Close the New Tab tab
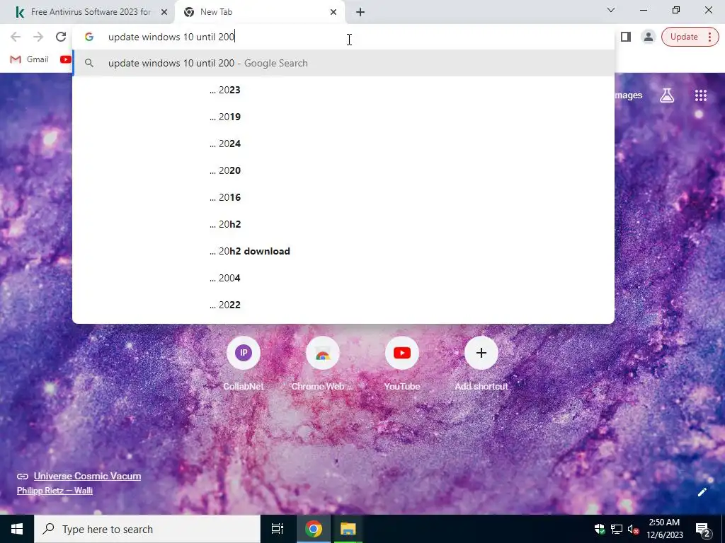The height and width of the screenshot is (543, 725). coord(333,13)
